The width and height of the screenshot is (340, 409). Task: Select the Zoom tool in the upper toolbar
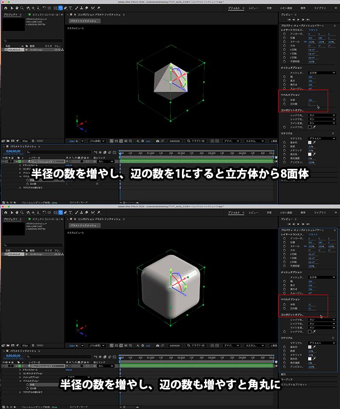(22, 8)
